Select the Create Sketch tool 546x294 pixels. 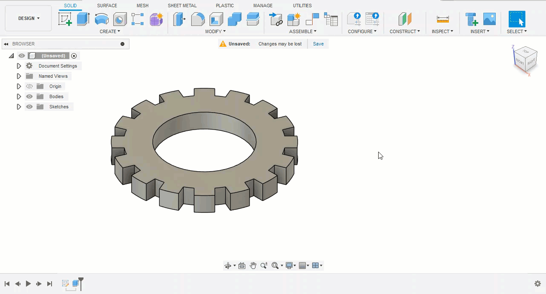click(65, 19)
